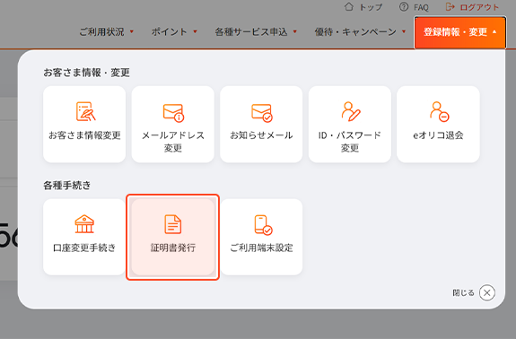Open eオリコ退会 card

coord(438,125)
